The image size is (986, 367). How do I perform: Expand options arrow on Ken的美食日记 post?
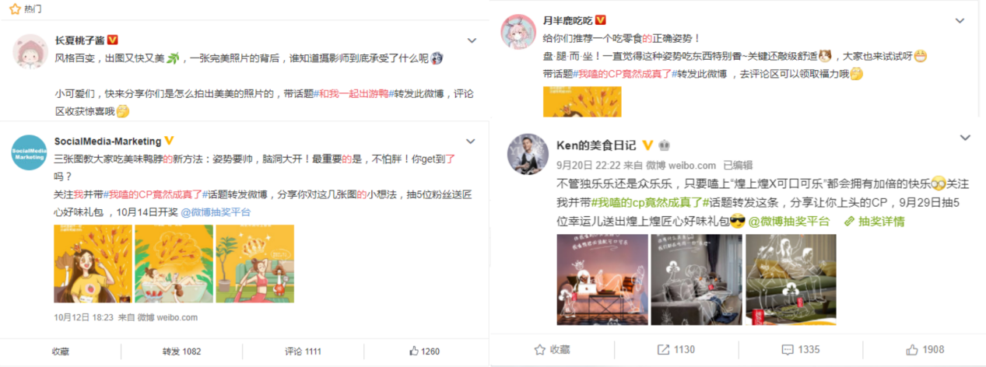[965, 138]
